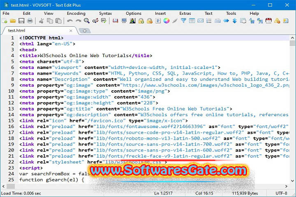Click the red calendar icon
This screenshot has height=197, width=296.
pos(268,21)
